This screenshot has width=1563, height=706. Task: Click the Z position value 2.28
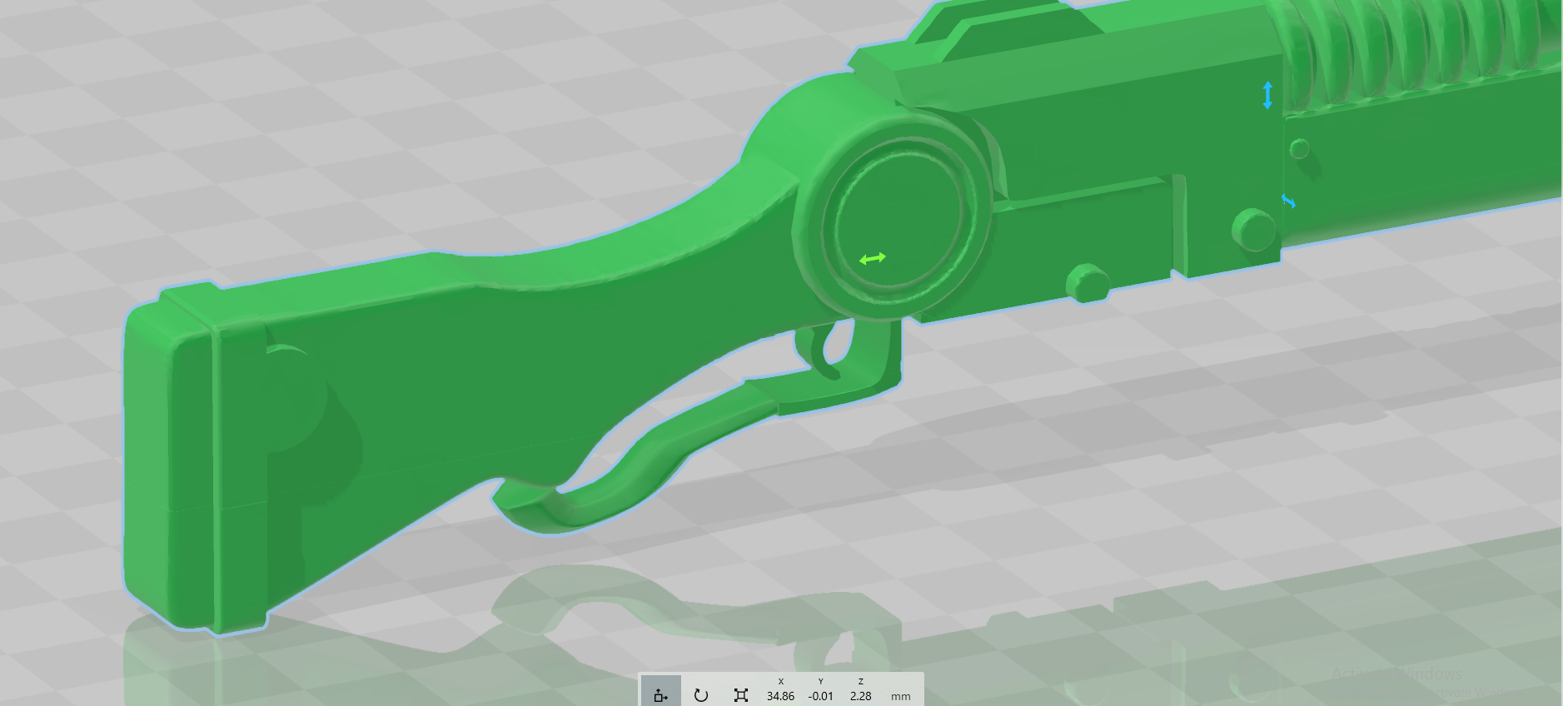[860, 696]
